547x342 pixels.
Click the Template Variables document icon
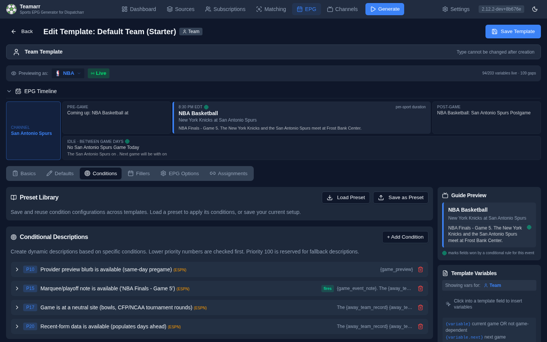pyautogui.click(x=445, y=273)
